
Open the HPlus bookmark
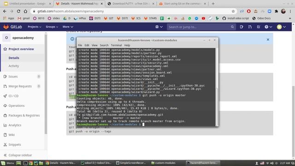pyautogui.click(x=80, y=18)
